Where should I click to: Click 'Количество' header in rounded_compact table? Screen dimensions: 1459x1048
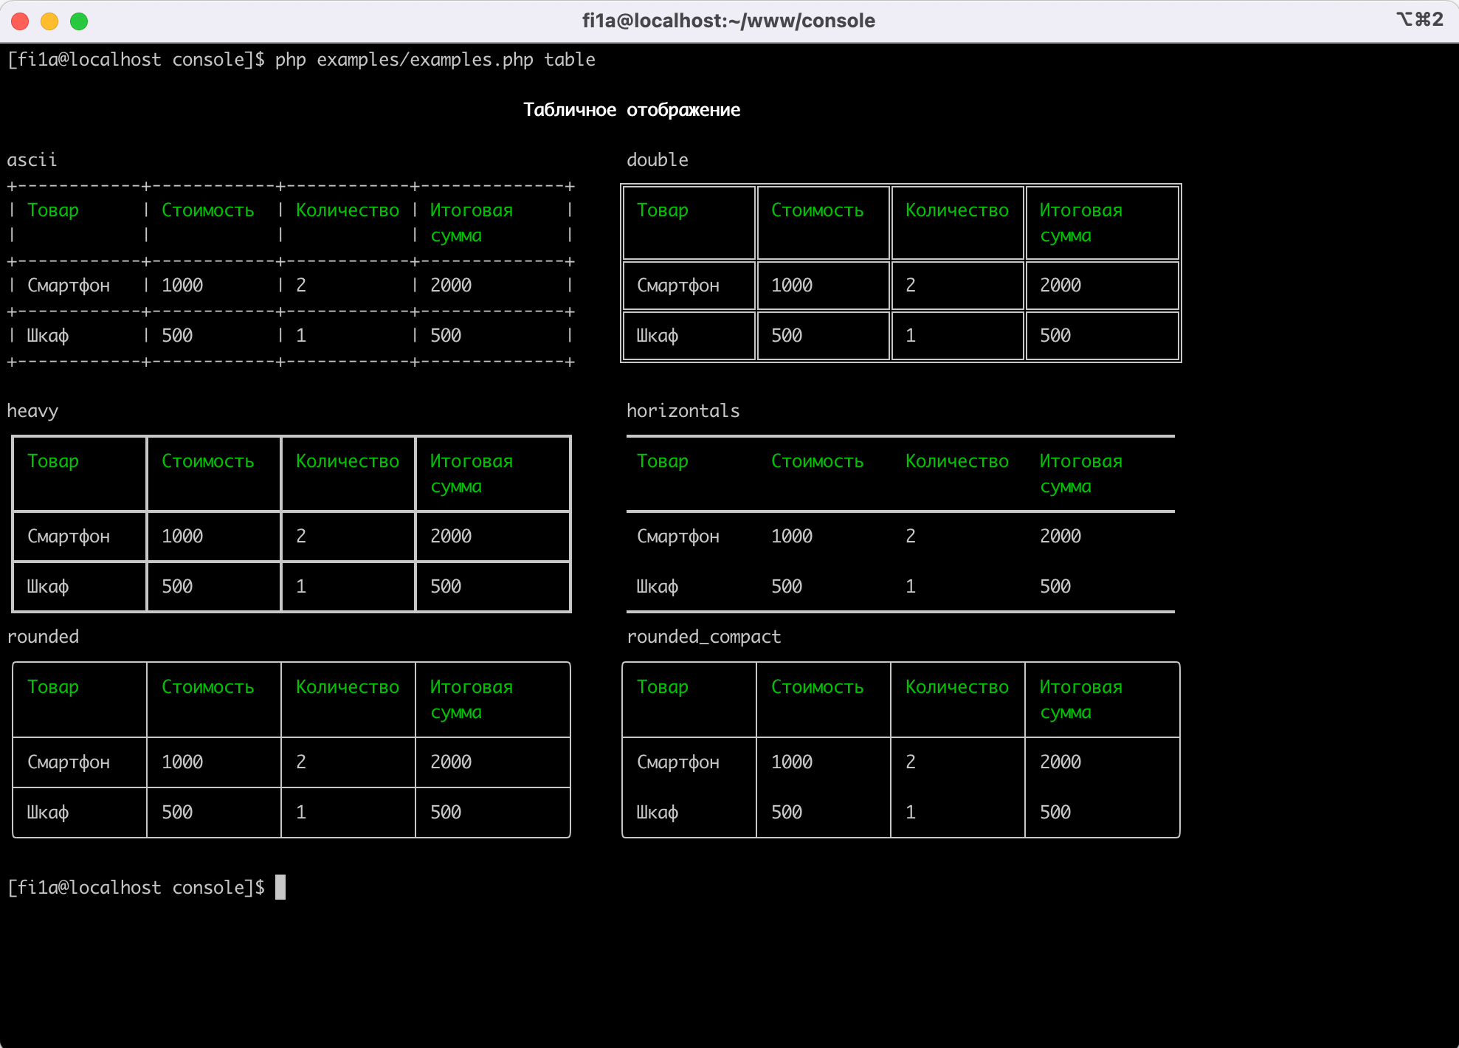(957, 687)
